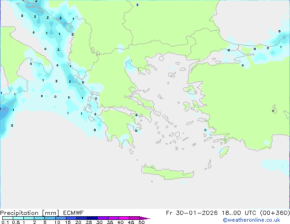Click the '[mm]' unit label
The height and width of the screenshot is (224, 290).
[50, 213]
